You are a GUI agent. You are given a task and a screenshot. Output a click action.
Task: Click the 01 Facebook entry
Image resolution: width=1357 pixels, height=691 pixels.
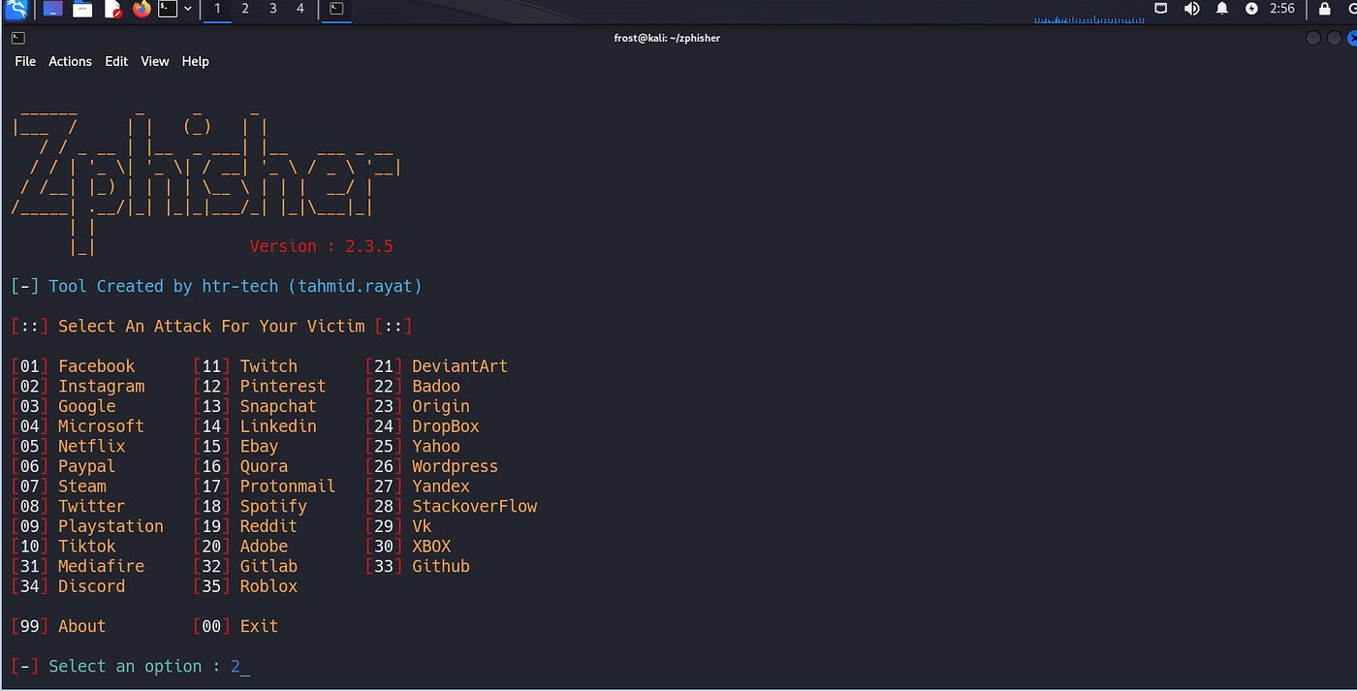click(73, 366)
